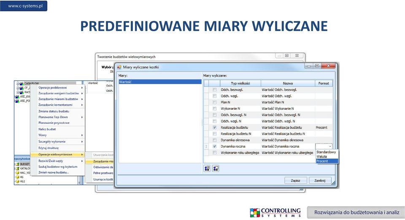This screenshot has height=220, width=405.
Task: Select Wartość in the Miary list
Action: (x=160, y=82)
